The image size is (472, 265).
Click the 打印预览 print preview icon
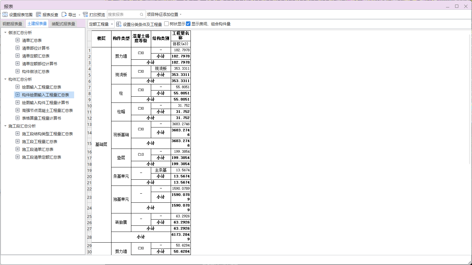(x=85, y=15)
